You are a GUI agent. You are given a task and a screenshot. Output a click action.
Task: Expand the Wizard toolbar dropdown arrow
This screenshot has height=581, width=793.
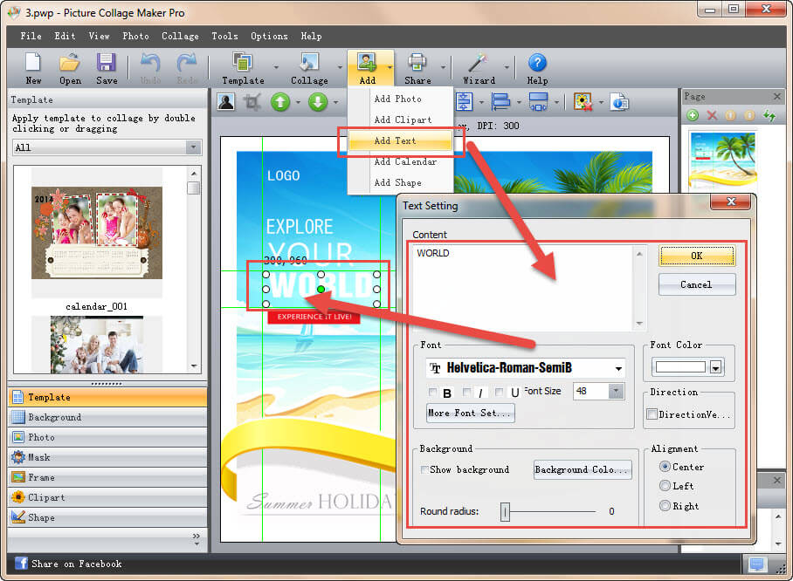pos(507,66)
